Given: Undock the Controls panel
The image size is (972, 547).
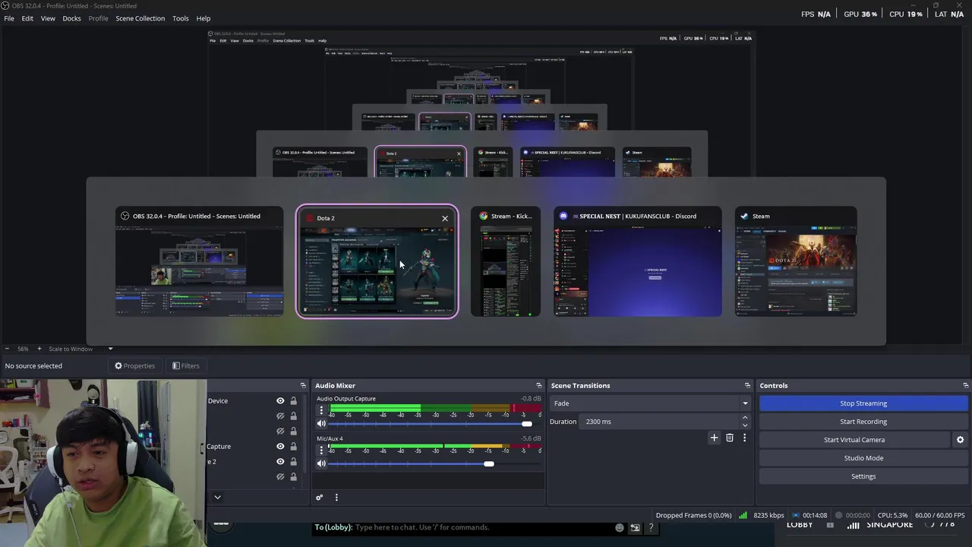Looking at the screenshot, I should pos(966,386).
